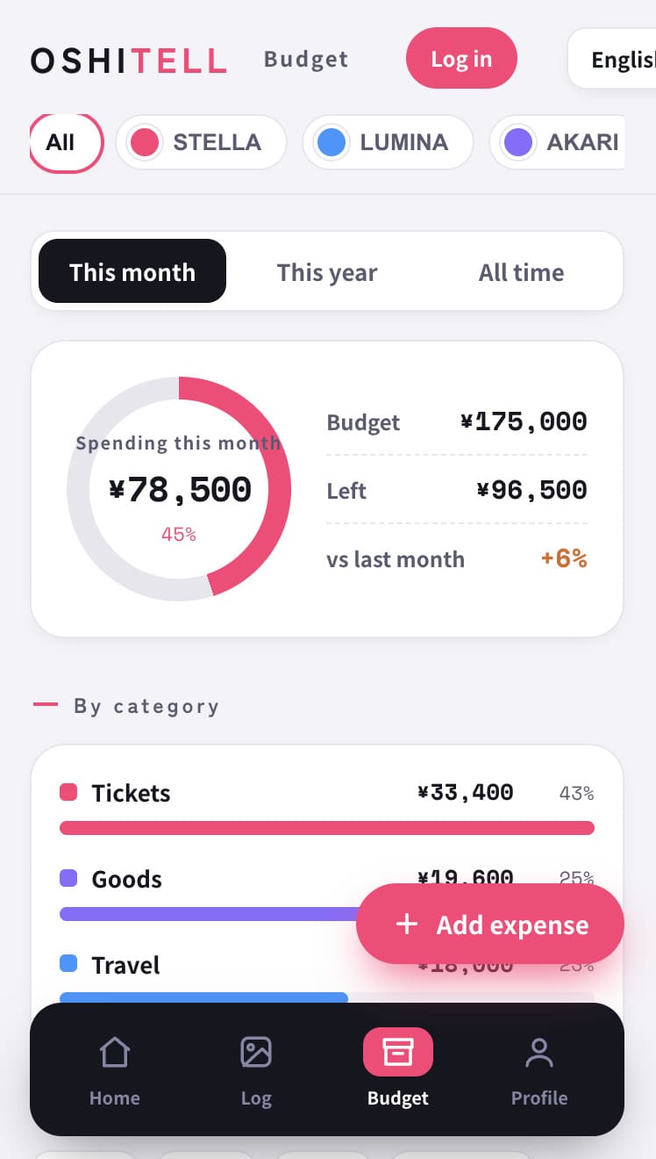The image size is (656, 1159).
Task: Click the Add expense button
Action: click(490, 924)
